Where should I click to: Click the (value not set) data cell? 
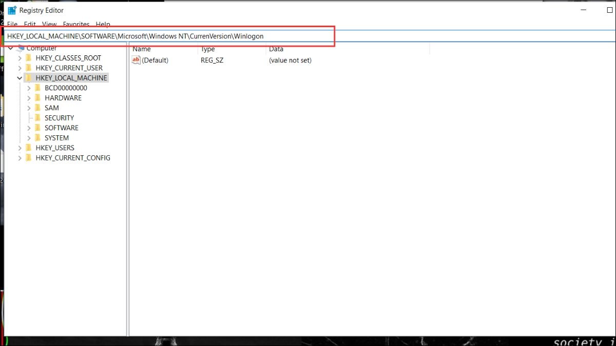pos(290,60)
